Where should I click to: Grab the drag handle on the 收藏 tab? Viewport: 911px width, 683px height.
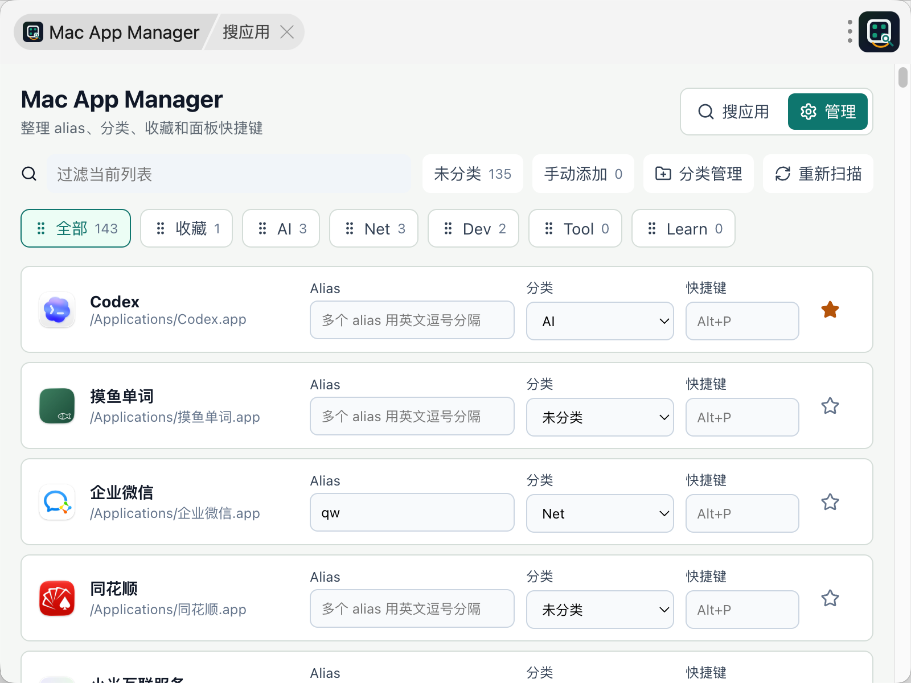[161, 228]
